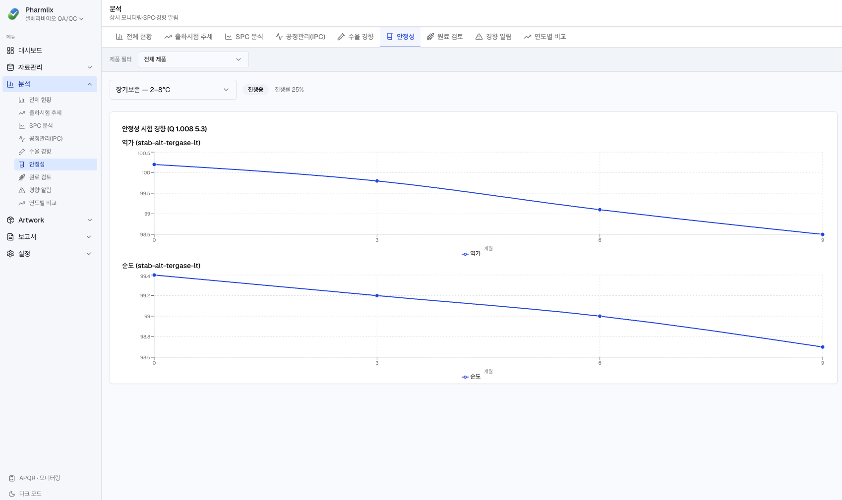842x500 pixels.
Task: Go to sidebar SPC 분석 item
Action: coord(56,126)
